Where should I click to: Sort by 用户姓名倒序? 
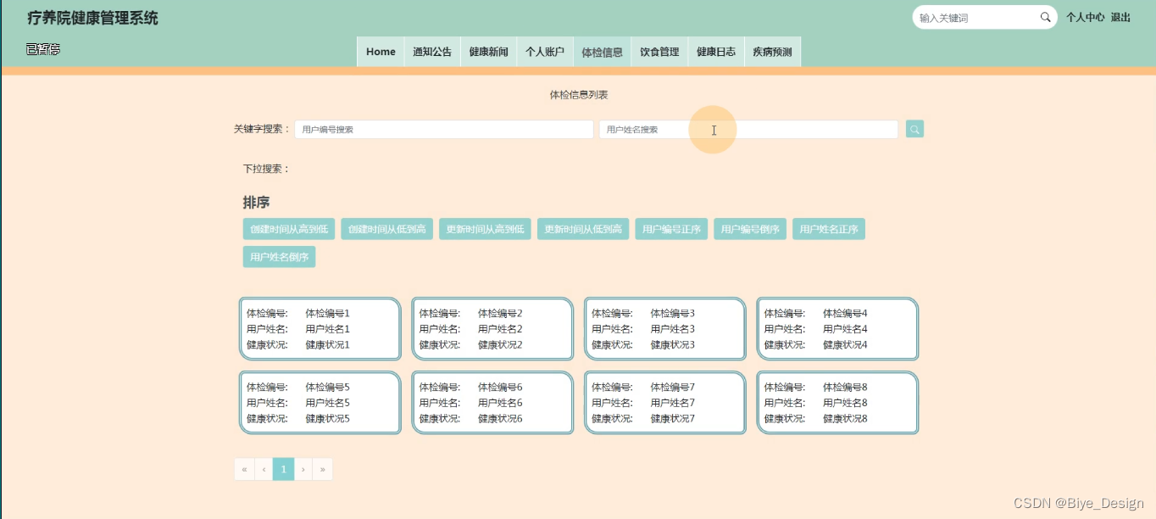(280, 257)
